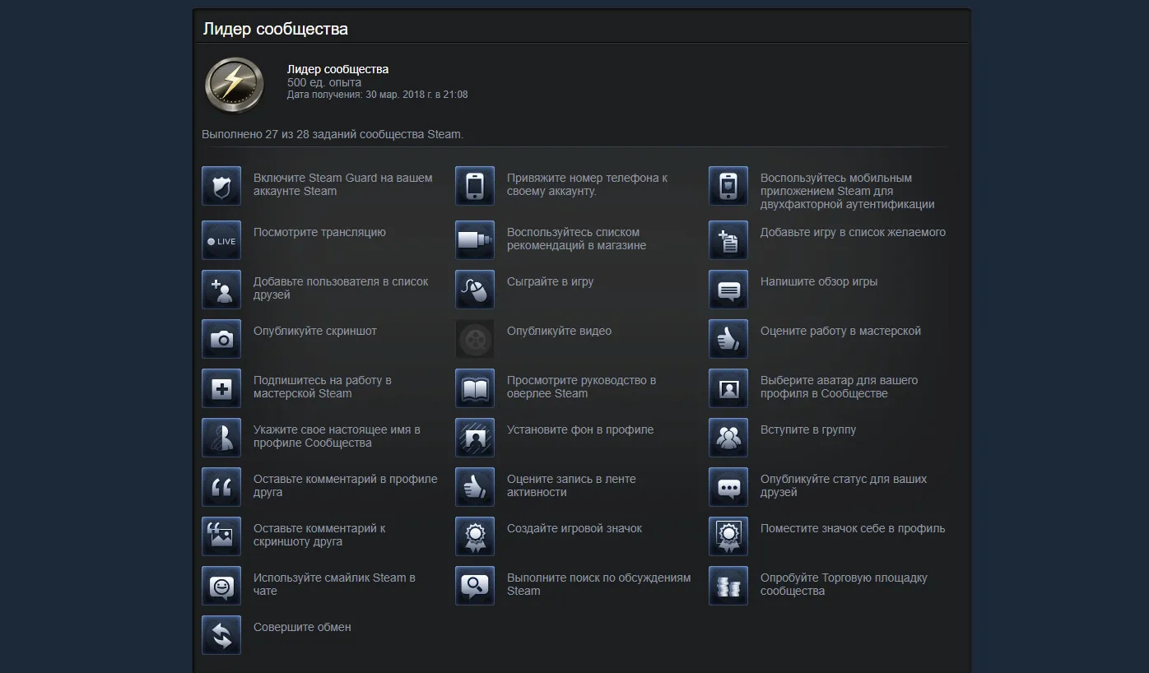
Task: Click 'Лидер сообщества' header title
Action: [275, 29]
